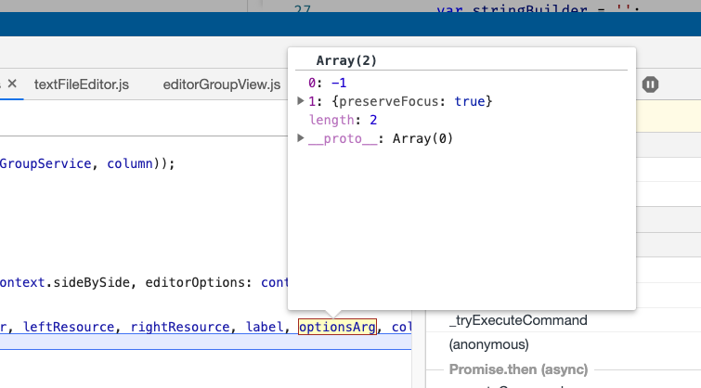Screen dimensions: 701x388
Task: Click the Promise.then (async) separator label
Action: coord(518,369)
